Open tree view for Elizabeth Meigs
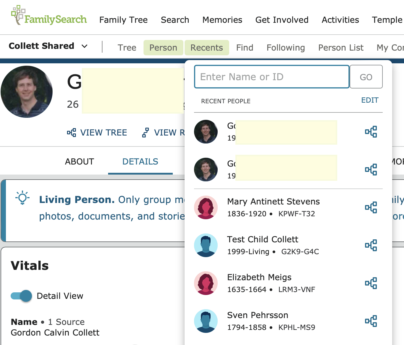Image resolution: width=404 pixels, height=345 pixels. click(371, 283)
